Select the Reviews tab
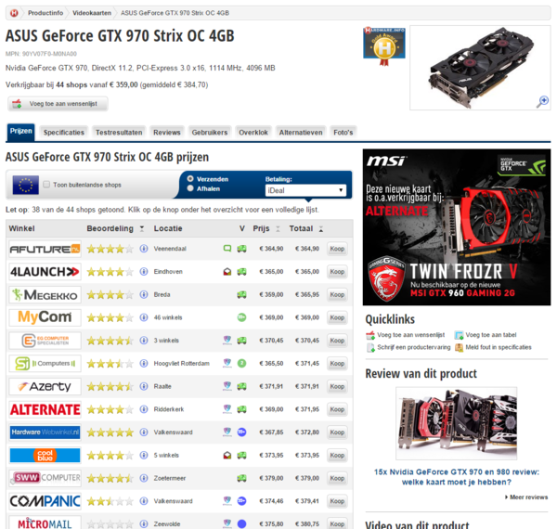557x529 pixels. pos(167,133)
